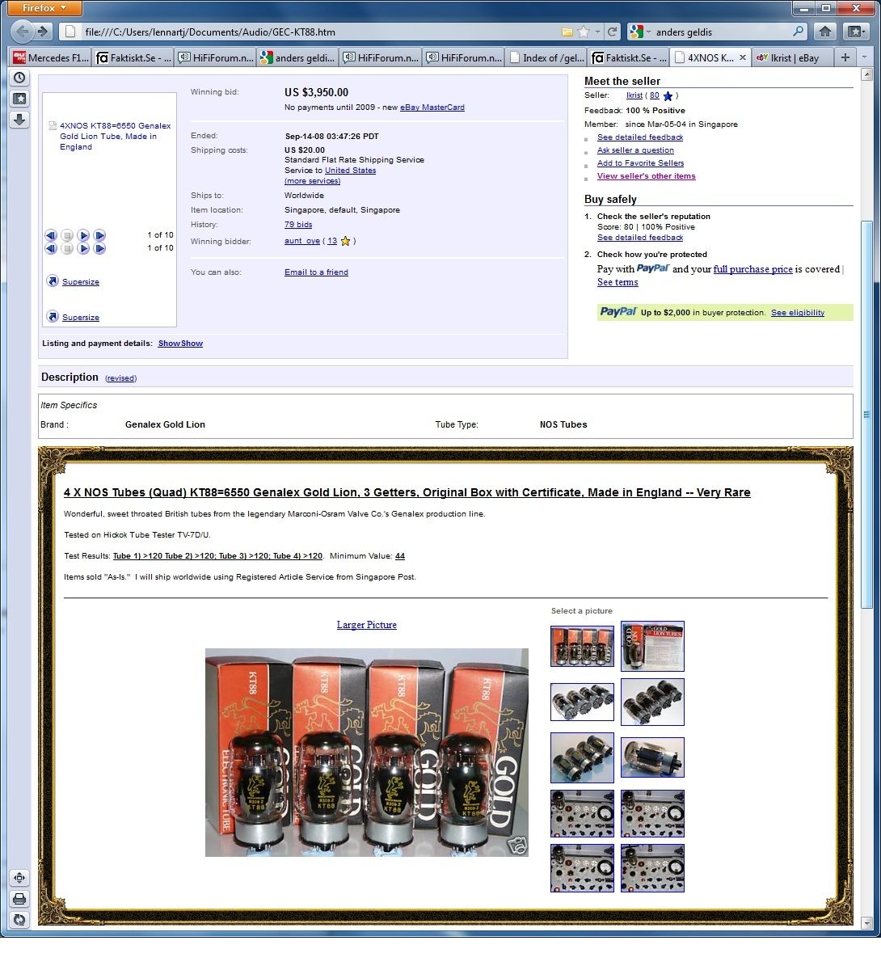Open the United States shipping link

[350, 170]
